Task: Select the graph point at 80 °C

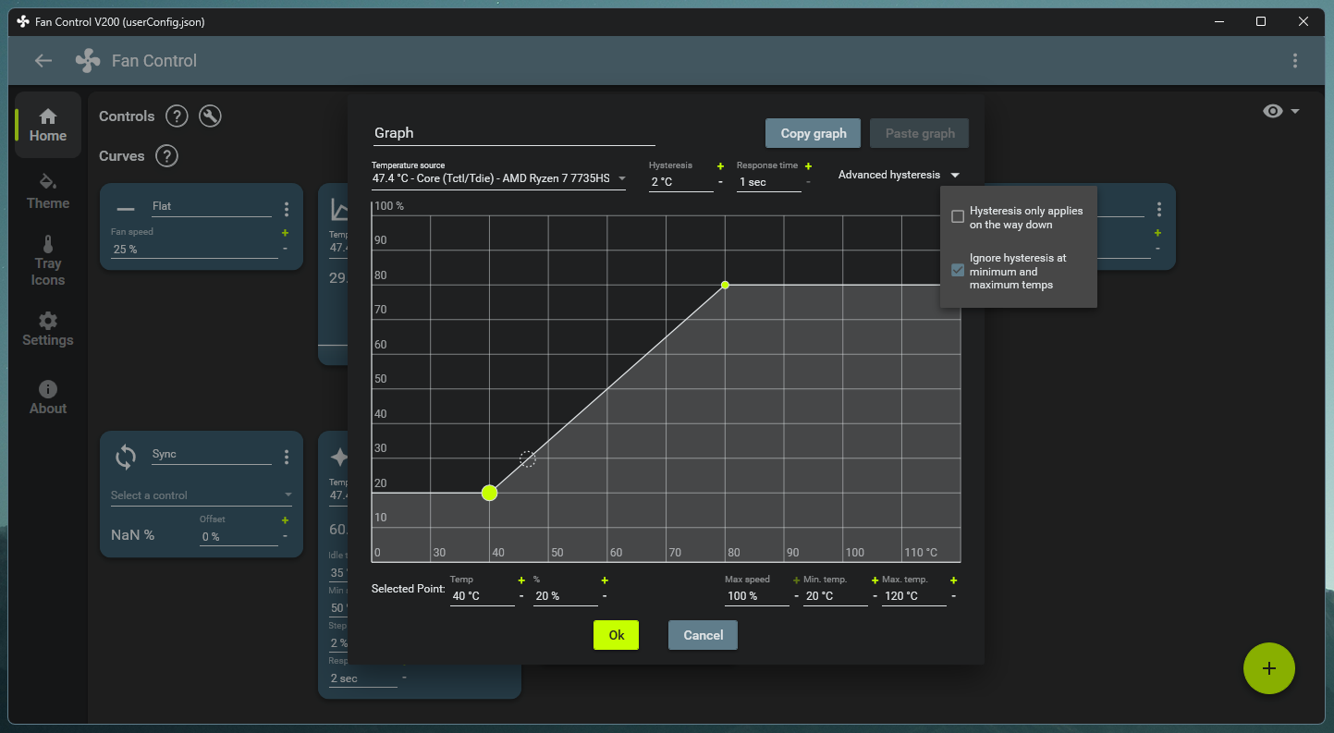Action: (x=725, y=285)
